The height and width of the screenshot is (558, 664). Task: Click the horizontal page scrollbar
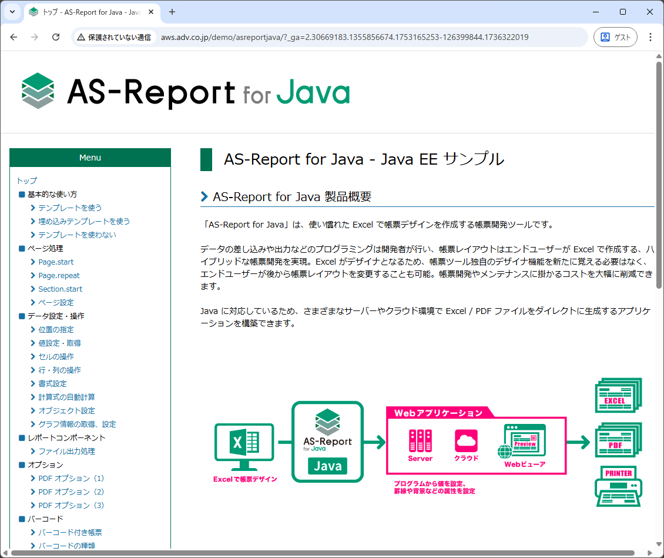pos(323,553)
